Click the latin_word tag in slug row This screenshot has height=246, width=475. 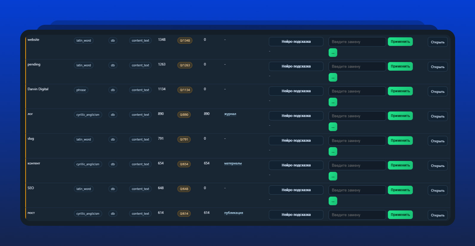83,139
